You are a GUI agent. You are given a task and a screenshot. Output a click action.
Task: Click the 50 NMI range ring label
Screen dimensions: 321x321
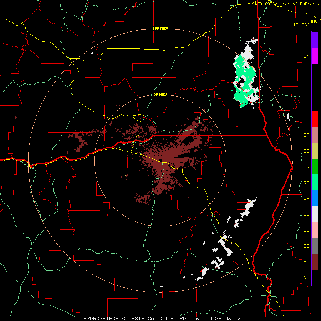(160, 94)
